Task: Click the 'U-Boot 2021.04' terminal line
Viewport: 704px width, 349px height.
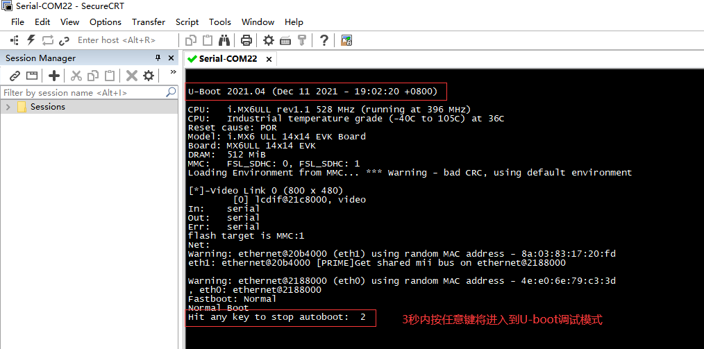Action: pyautogui.click(x=312, y=92)
